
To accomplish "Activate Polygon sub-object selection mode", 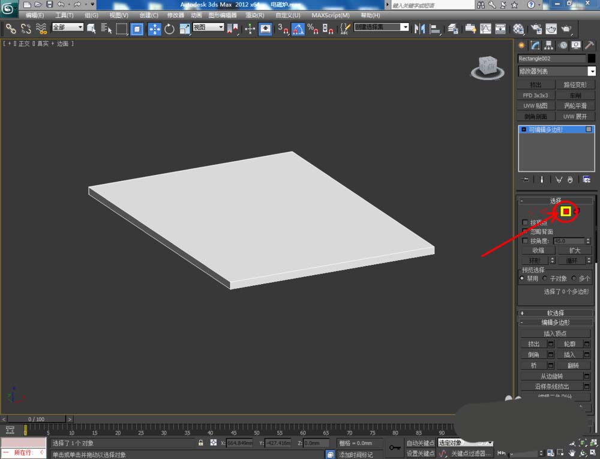I will pos(565,211).
